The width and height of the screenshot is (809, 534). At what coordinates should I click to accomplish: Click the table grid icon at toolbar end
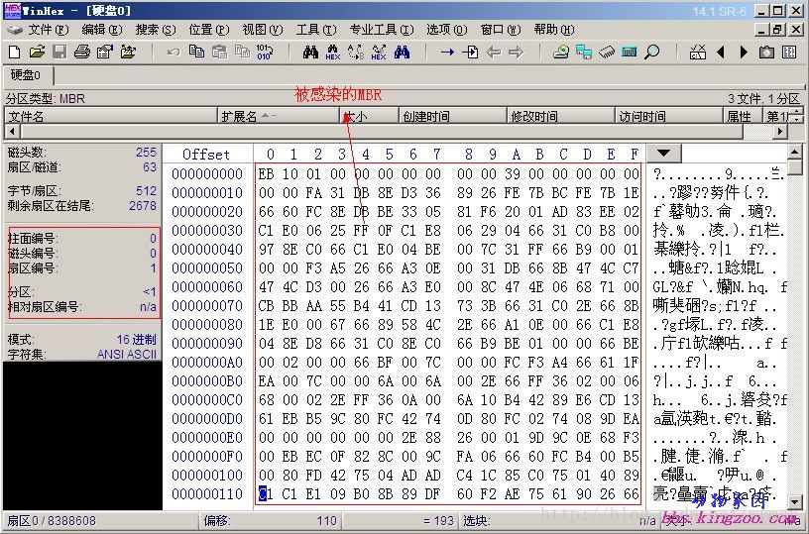789,53
